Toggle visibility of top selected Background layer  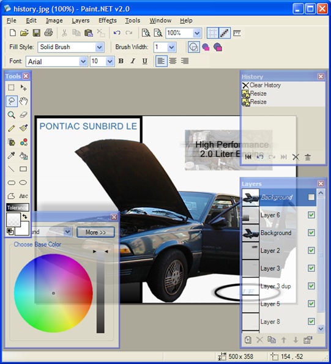311,197
